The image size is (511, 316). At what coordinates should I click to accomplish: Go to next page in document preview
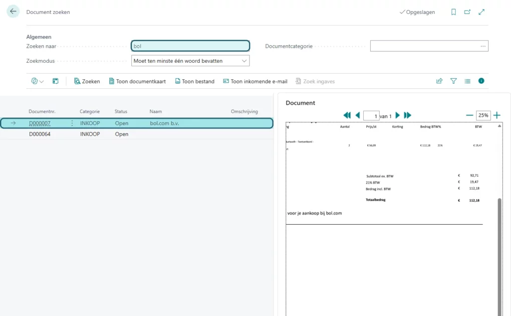click(397, 115)
